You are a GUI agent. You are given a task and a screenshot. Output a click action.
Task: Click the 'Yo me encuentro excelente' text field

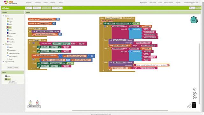151,65
